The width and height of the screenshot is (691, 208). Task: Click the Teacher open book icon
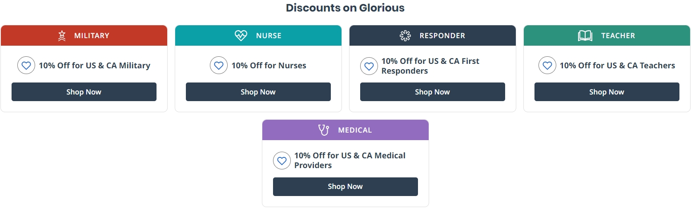coord(585,35)
